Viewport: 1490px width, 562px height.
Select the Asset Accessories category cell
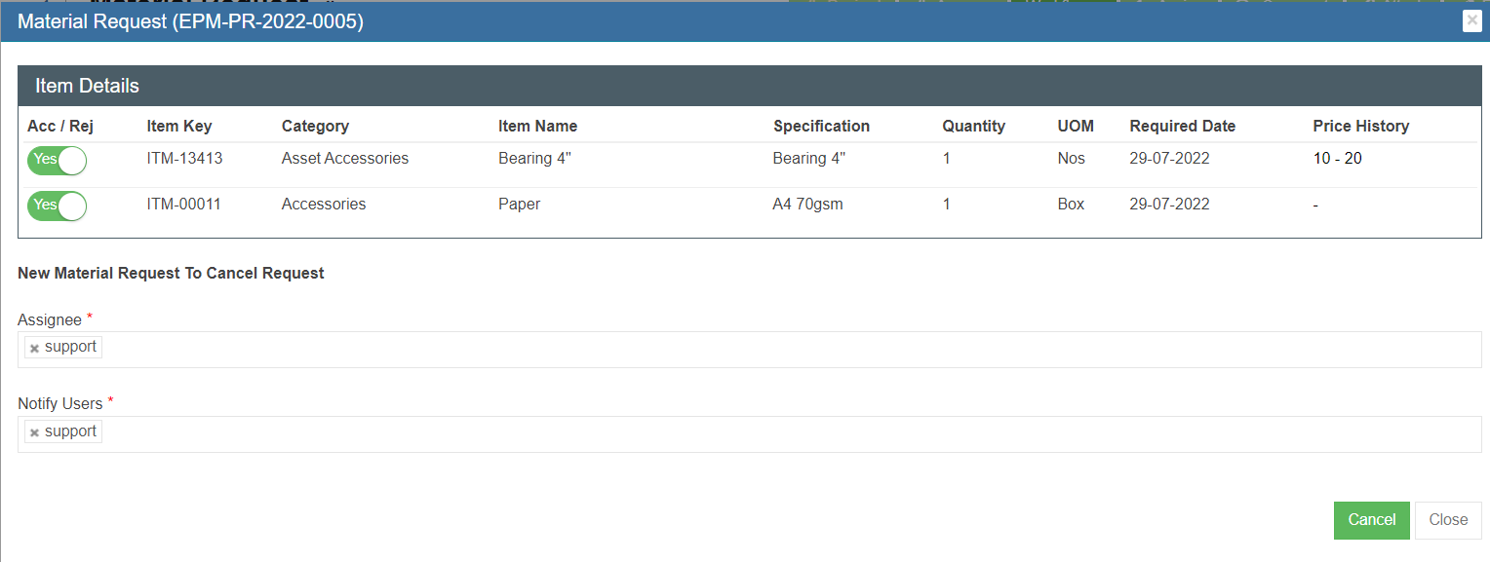(344, 159)
